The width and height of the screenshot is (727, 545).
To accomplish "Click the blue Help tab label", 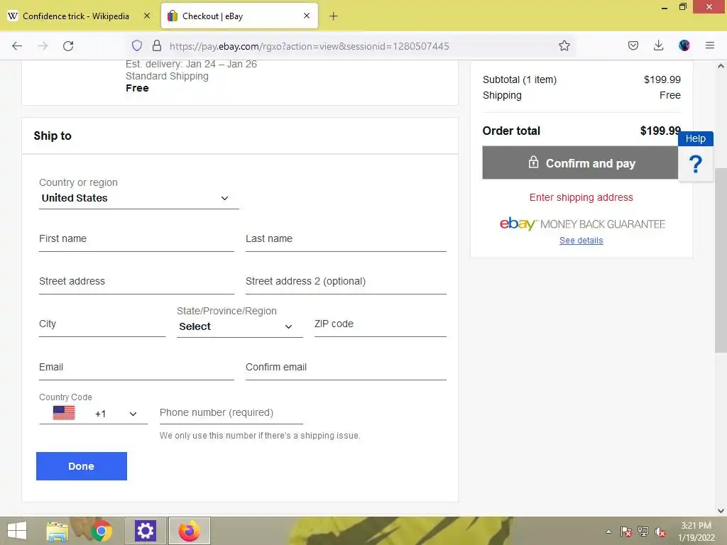I will coord(696,138).
